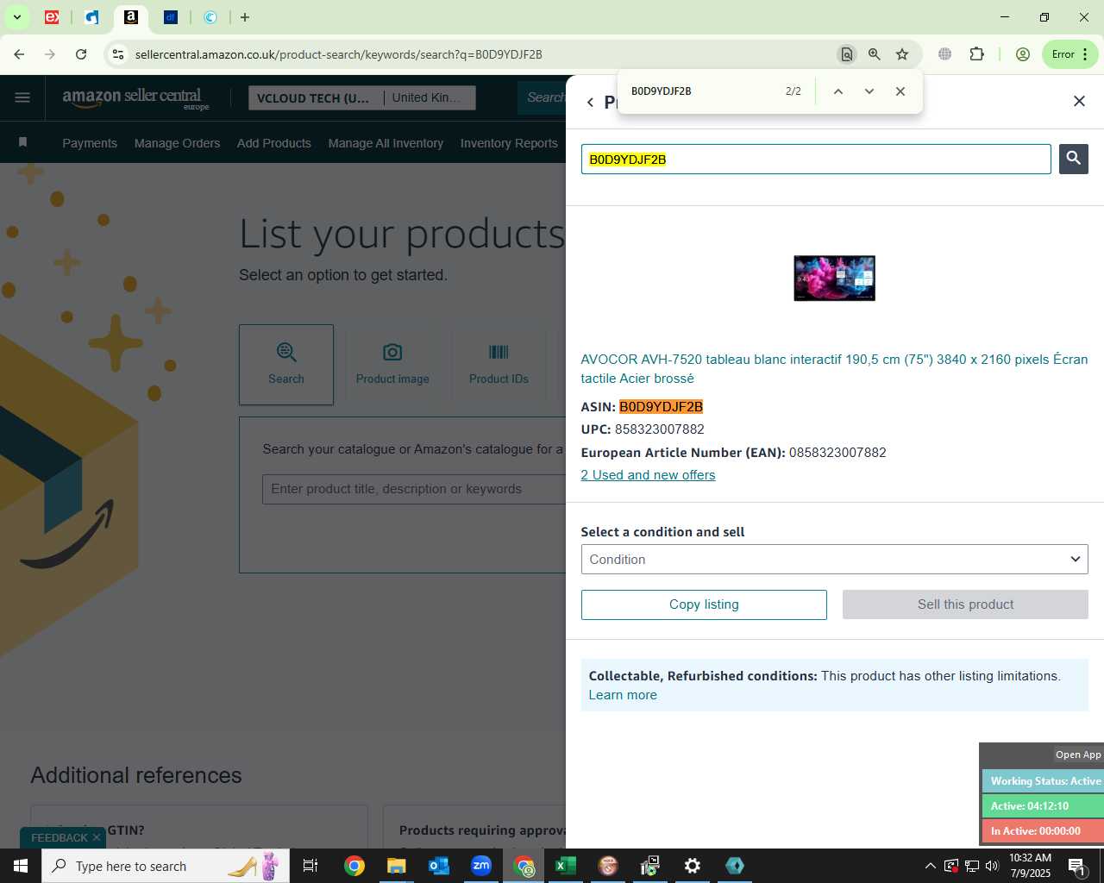Click the search magnifier button in product panel
This screenshot has width=1104, height=883.
1073,159
